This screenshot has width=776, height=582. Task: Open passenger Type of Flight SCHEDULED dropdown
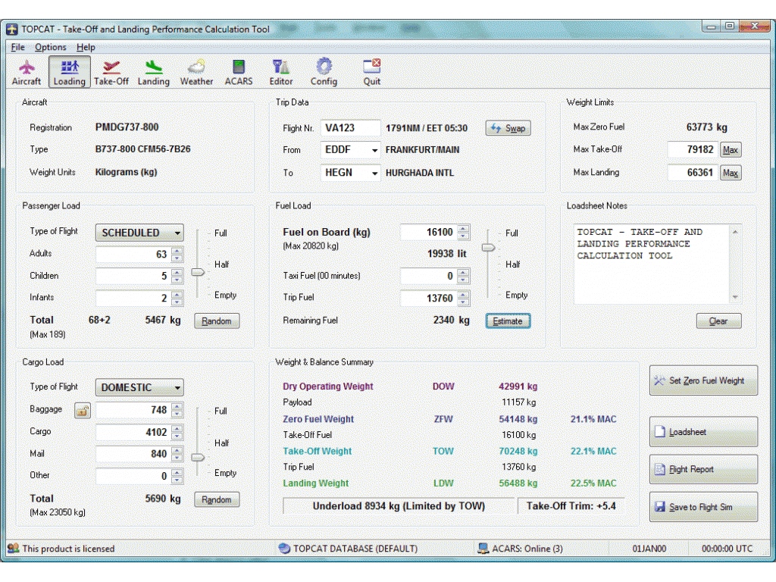click(139, 233)
